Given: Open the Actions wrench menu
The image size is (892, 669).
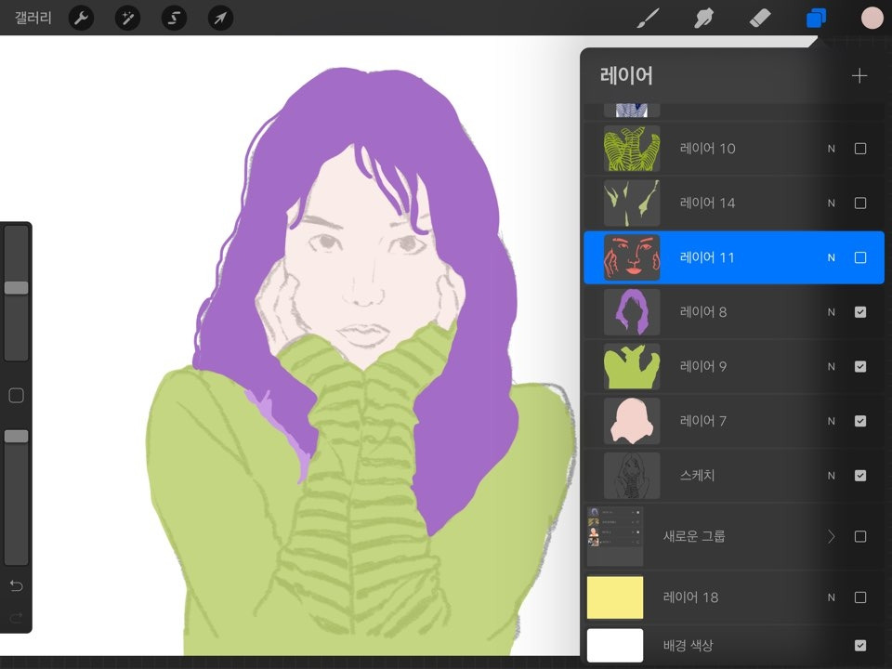Looking at the screenshot, I should pyautogui.click(x=81, y=18).
